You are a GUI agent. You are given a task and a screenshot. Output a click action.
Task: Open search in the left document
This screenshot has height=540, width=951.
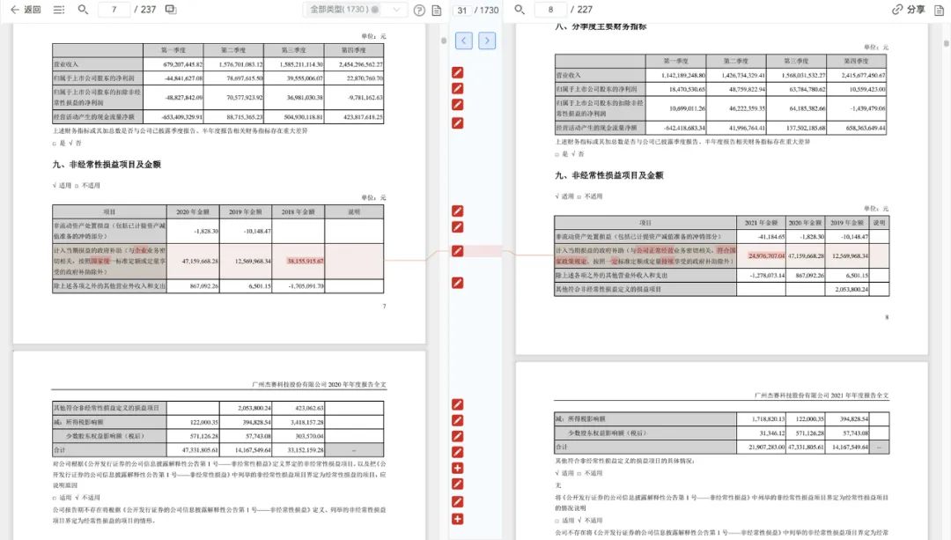pyautogui.click(x=83, y=10)
